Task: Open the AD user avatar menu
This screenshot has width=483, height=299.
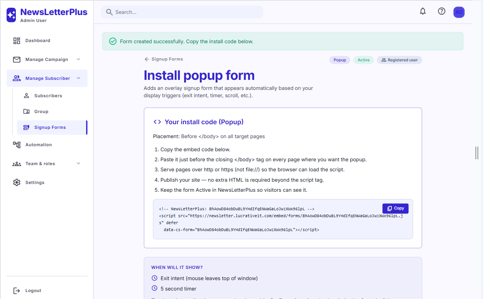Action: pos(459,12)
